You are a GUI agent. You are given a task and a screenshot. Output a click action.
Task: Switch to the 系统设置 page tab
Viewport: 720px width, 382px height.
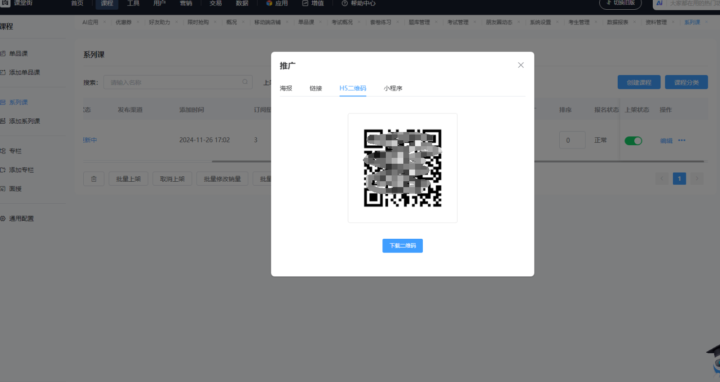[x=541, y=22]
